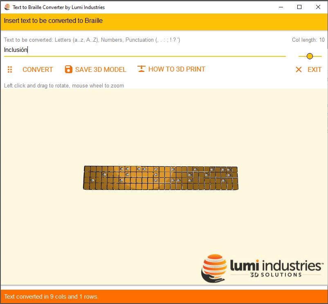Click the orange X exit icon

point(299,69)
